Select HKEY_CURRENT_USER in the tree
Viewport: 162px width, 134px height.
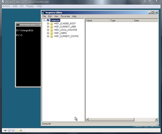tap(65, 27)
